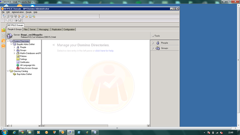240x135 pixels.
Task: Select Bayi Adres Defteri in the tree
Action: pos(24,74)
